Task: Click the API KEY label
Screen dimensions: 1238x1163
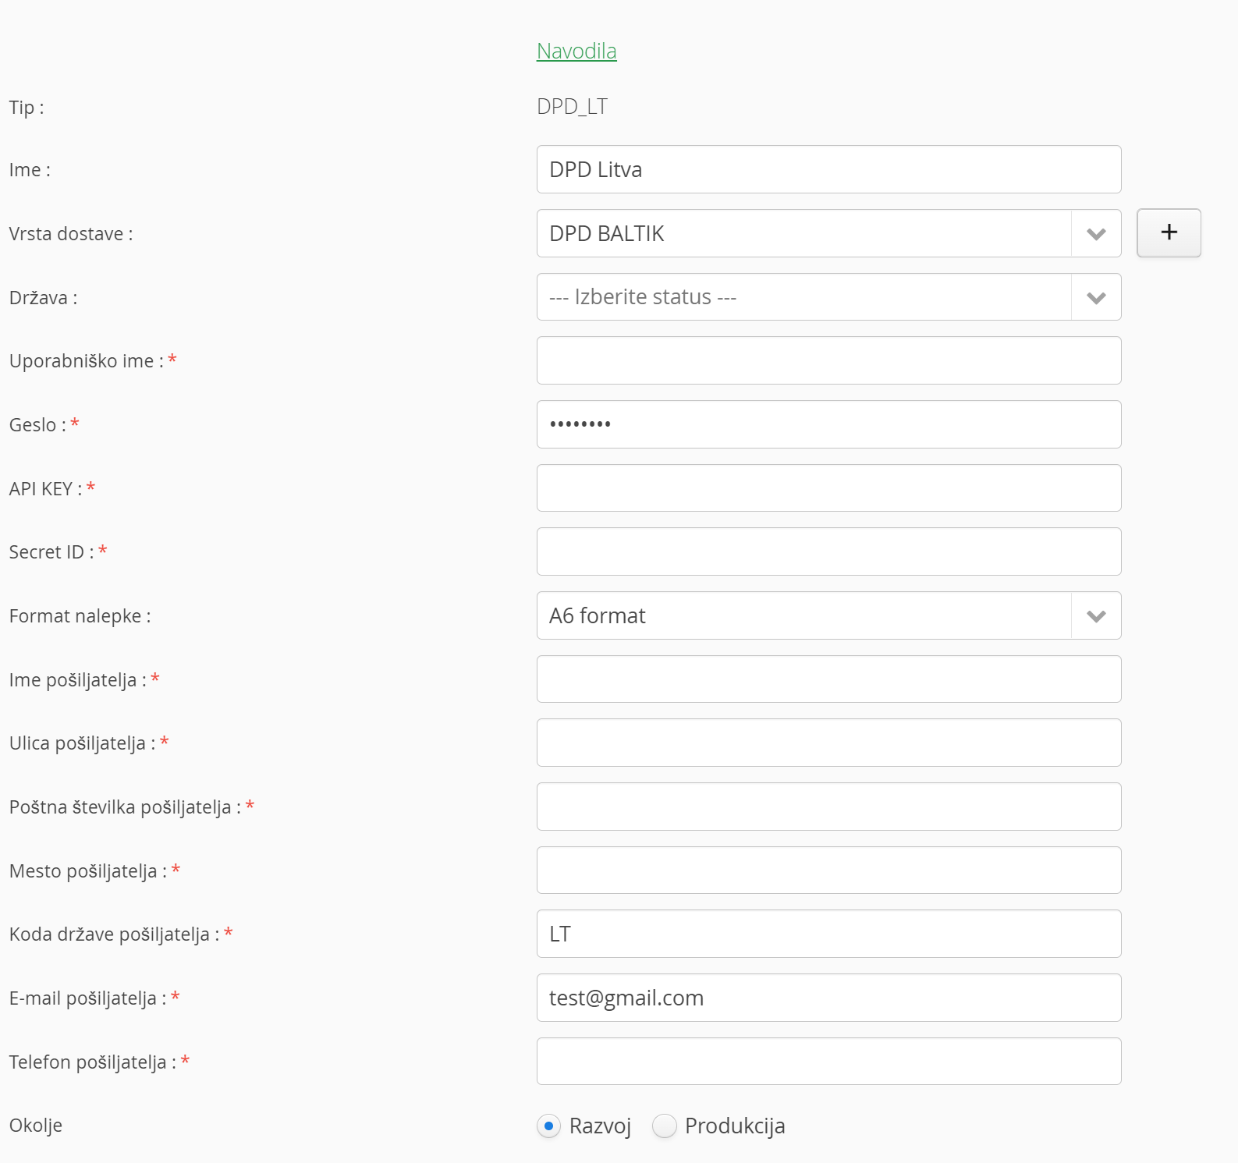Action: pos(45,489)
